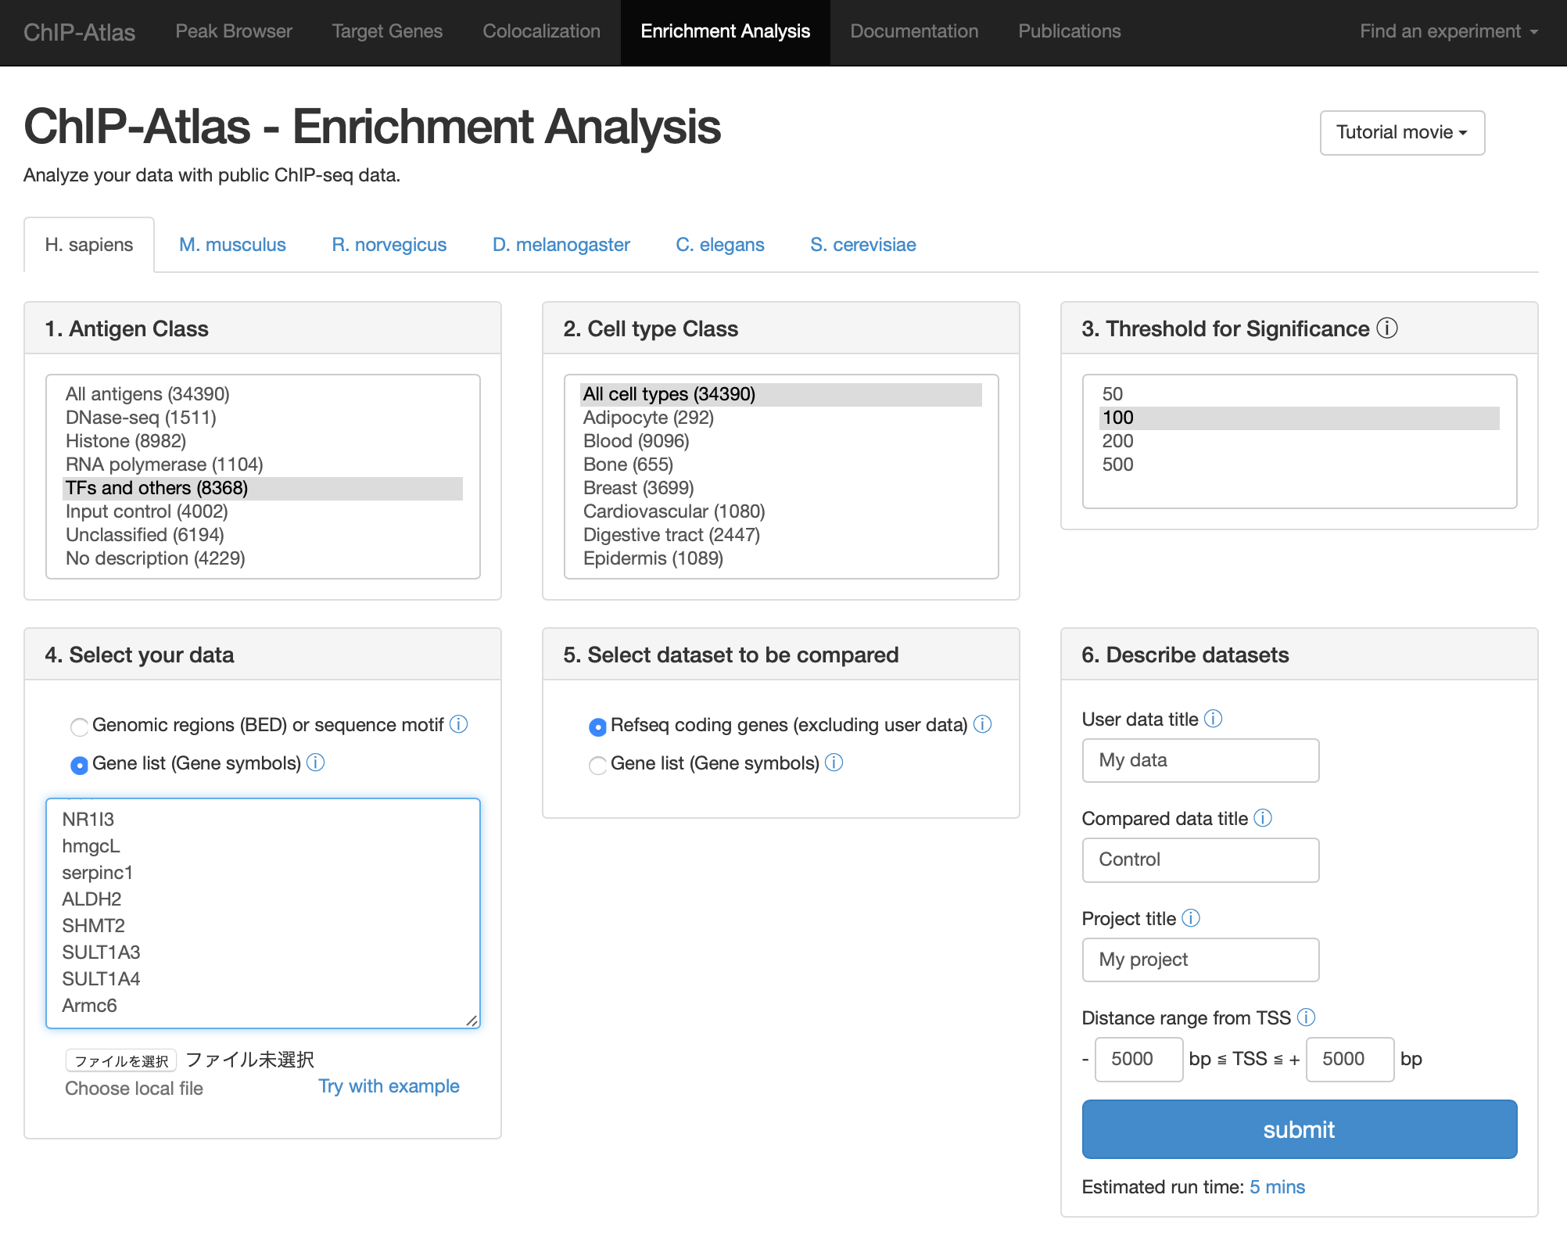1567x1245 pixels.
Task: Select Histone (8982) antigen class
Action: click(263, 441)
